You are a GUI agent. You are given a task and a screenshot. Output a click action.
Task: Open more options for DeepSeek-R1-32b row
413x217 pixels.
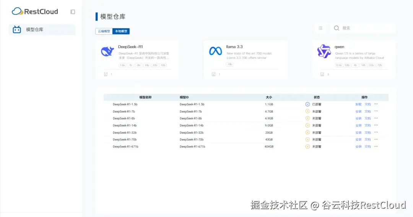click(x=376, y=132)
